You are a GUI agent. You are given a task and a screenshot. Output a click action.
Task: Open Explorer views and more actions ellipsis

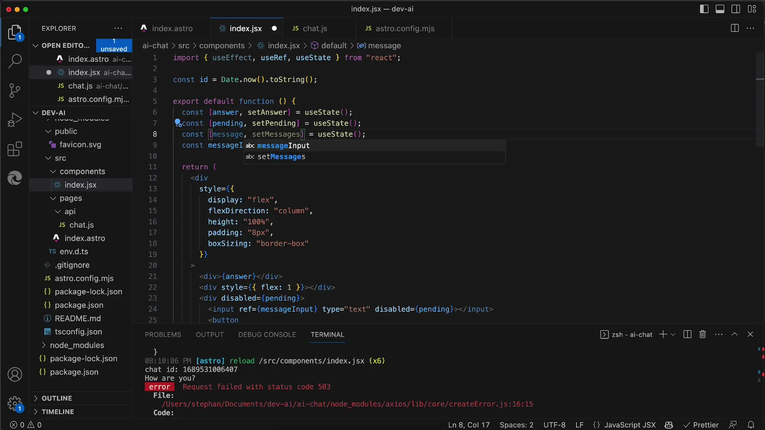[118, 28]
